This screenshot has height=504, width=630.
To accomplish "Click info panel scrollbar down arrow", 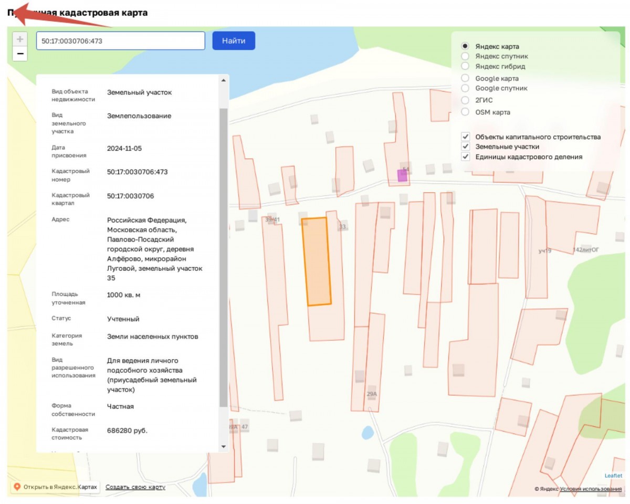I will (224, 447).
